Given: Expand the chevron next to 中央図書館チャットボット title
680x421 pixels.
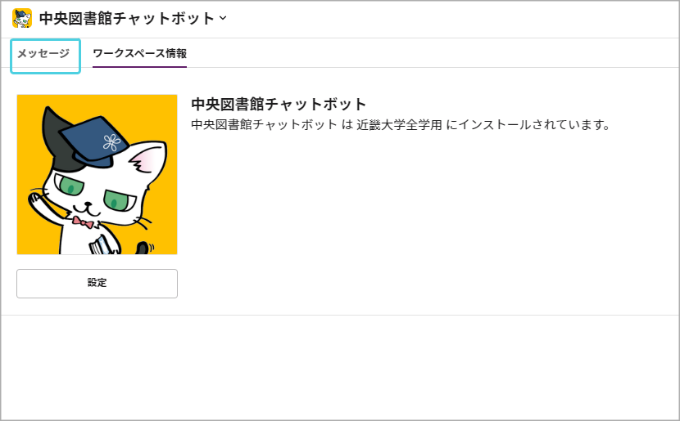Looking at the screenshot, I should [223, 18].
